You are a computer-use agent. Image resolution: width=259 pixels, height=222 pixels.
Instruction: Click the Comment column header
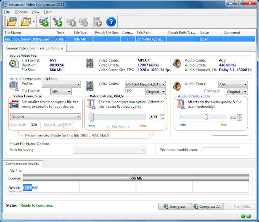(238, 32)
